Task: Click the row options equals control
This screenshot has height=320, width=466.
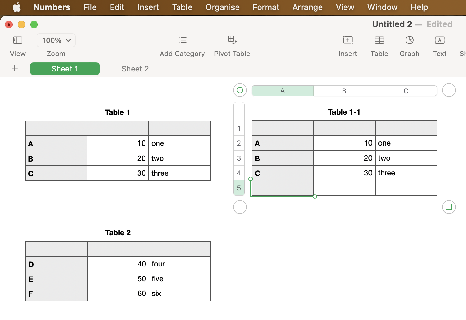Action: coord(240,207)
